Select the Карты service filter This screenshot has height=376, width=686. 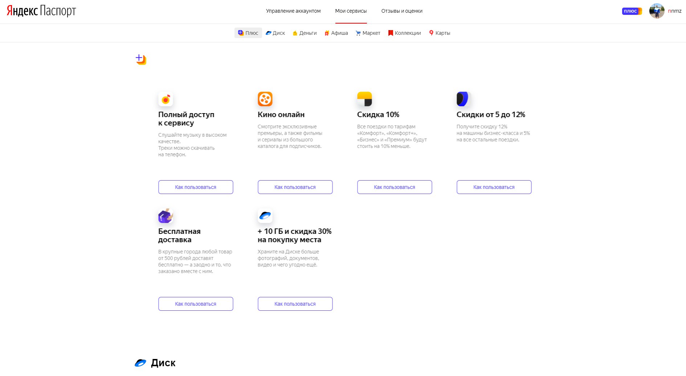[x=440, y=33]
